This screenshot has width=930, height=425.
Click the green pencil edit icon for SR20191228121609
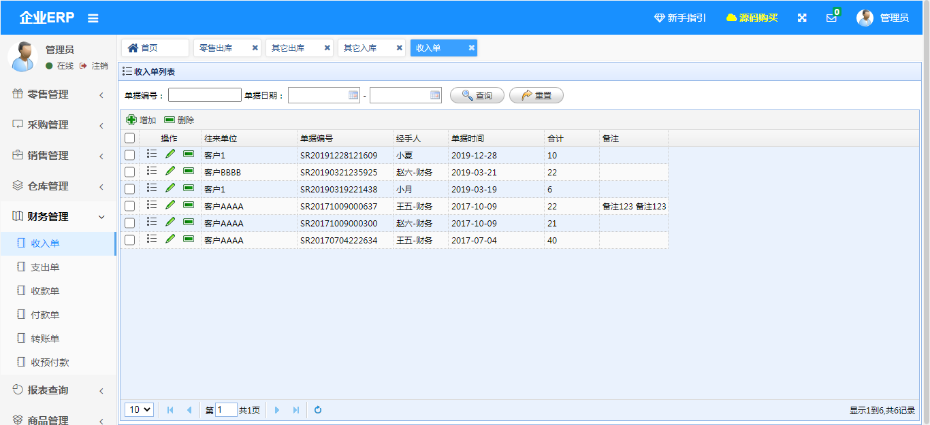click(170, 154)
